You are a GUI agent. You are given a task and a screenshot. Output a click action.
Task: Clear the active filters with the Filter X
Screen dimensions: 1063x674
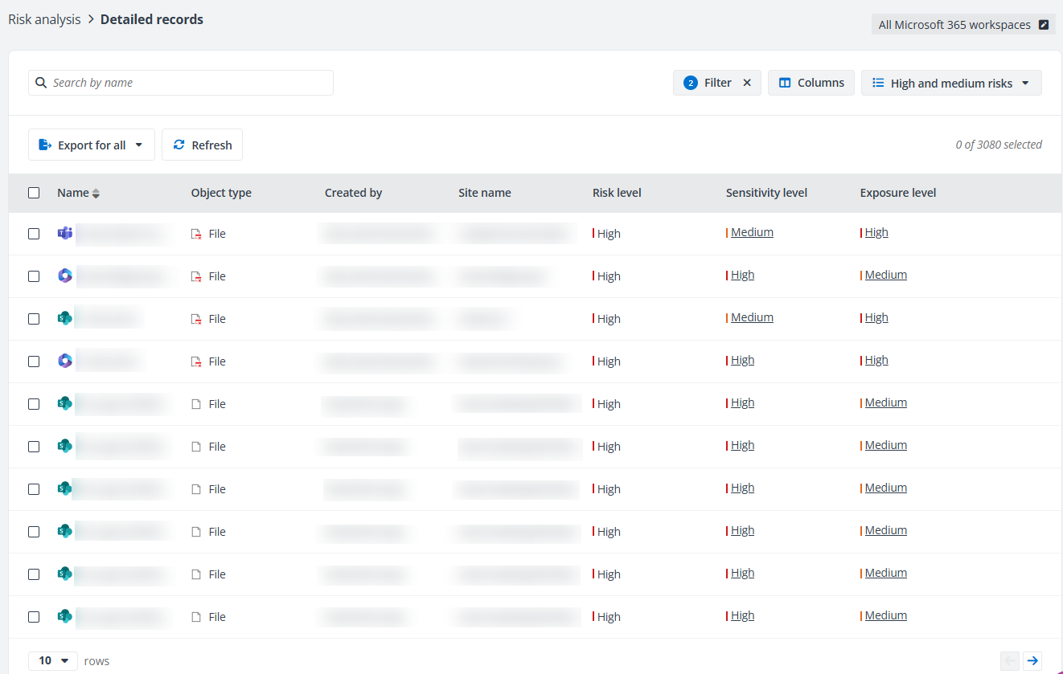click(747, 82)
